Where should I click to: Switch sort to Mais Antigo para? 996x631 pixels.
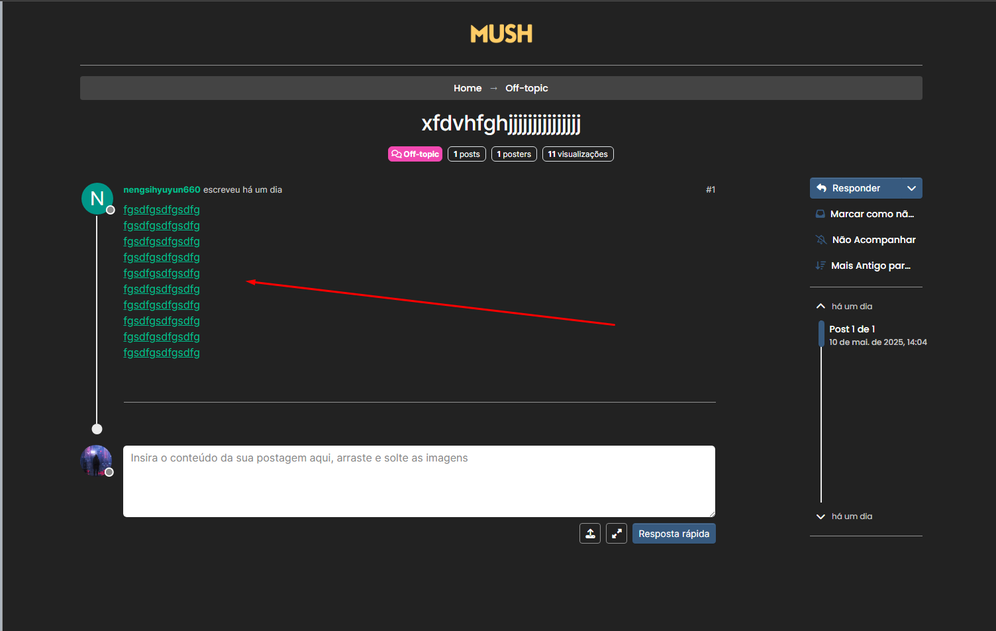[866, 266]
